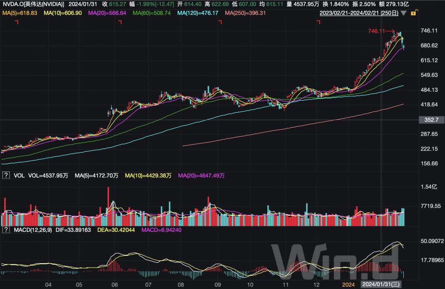The width and height of the screenshot is (445, 289).
Task: Select the MA(10)=606.90 indicator label
Action: (63, 13)
